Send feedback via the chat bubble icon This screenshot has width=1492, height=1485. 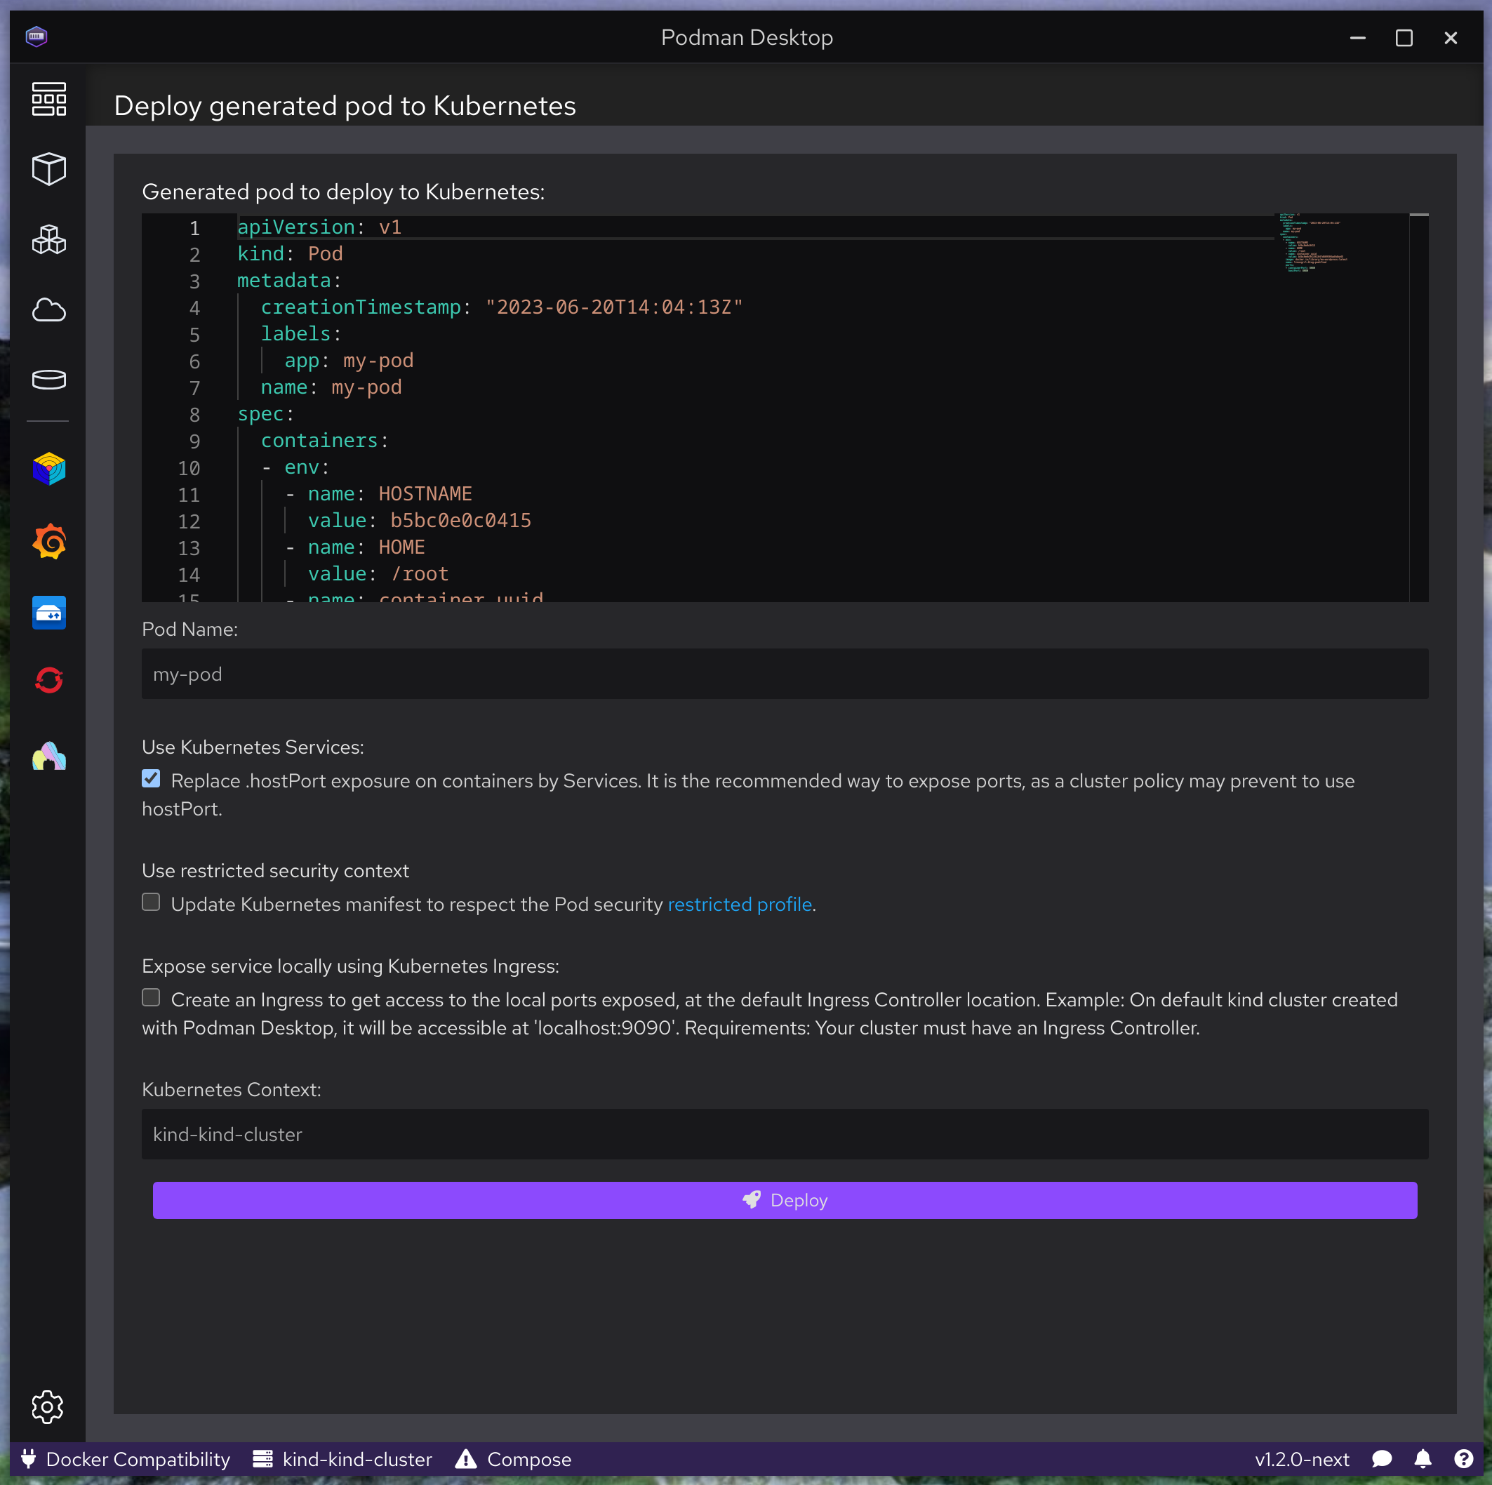1383,1460
